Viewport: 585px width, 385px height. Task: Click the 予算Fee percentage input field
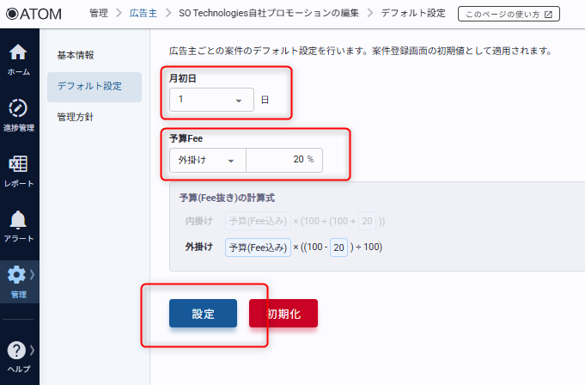click(x=283, y=160)
